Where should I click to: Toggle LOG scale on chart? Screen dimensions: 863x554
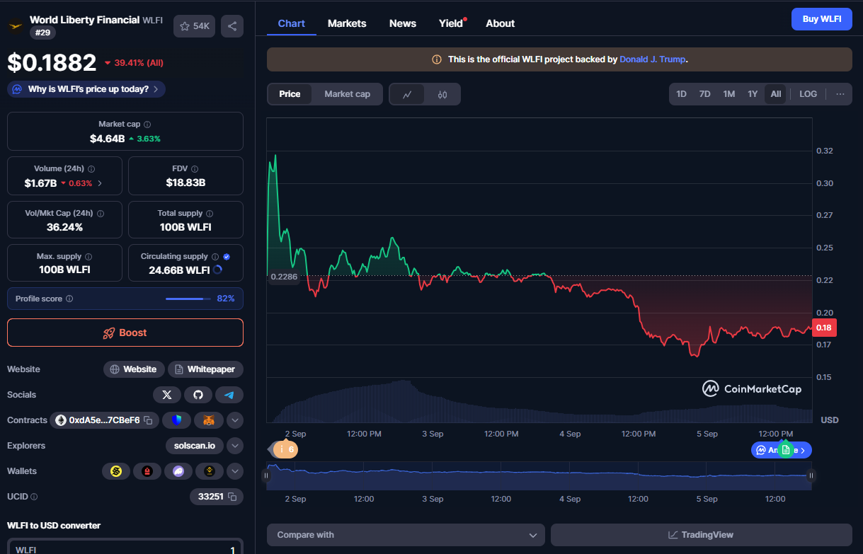click(808, 94)
